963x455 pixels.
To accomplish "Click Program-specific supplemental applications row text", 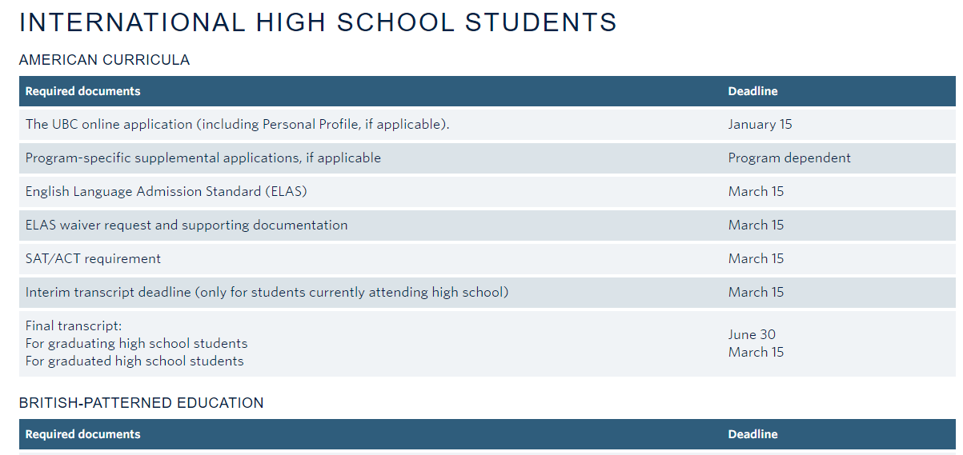I will (203, 158).
